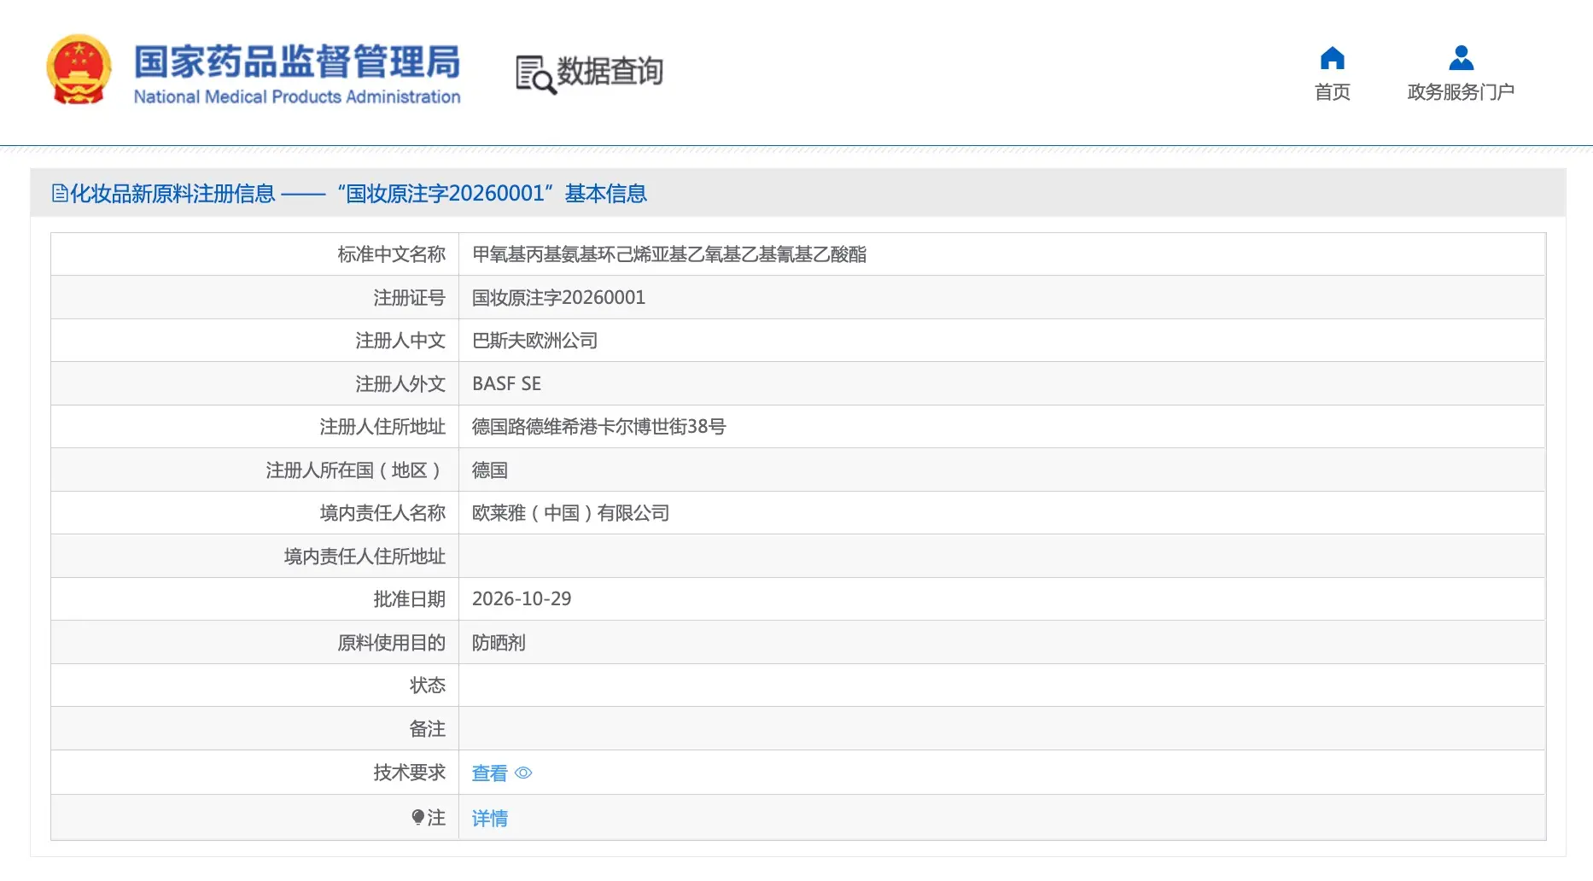Select the 注册证号 value 国妆原注字20260001
The image size is (1593, 881).
(x=558, y=298)
